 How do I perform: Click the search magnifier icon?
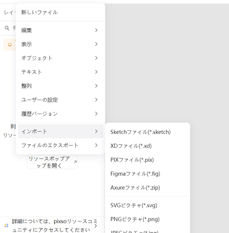(x=7, y=28)
